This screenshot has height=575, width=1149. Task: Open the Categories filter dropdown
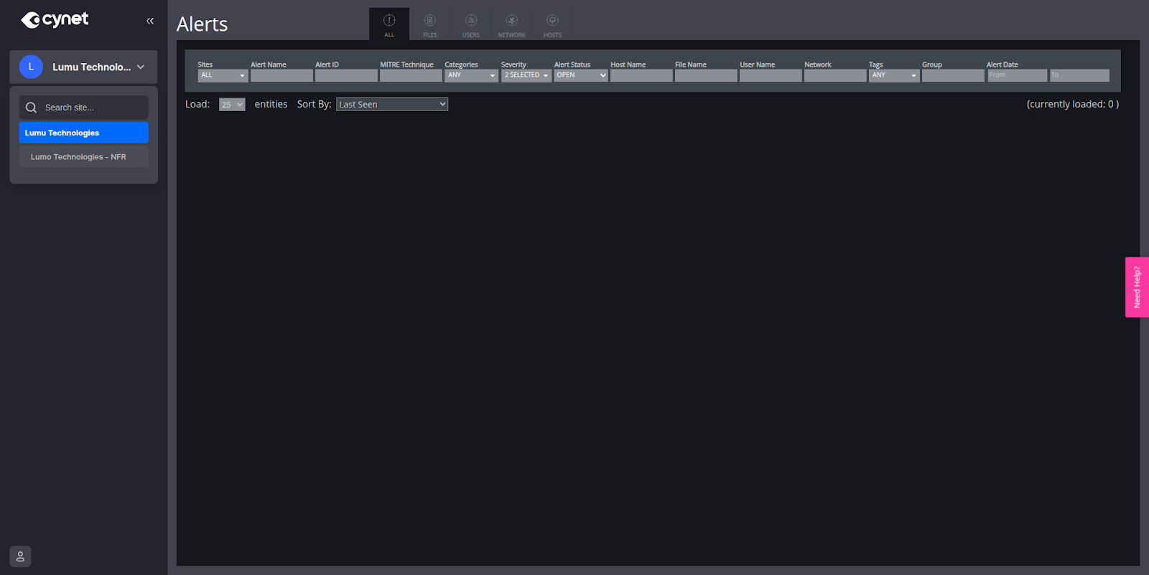coord(471,75)
